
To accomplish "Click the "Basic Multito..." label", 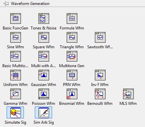I will click(15, 66).
